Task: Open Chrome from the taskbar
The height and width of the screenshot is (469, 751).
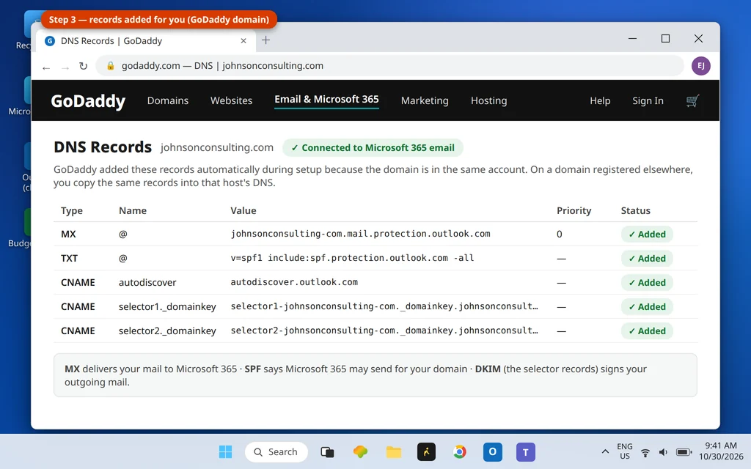Action: pos(459,451)
